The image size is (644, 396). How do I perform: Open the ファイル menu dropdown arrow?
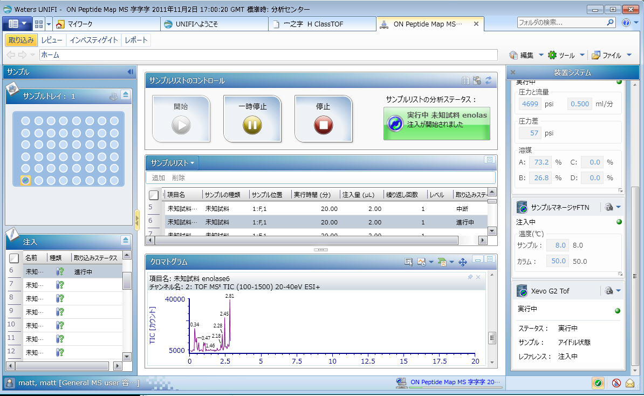click(x=629, y=54)
